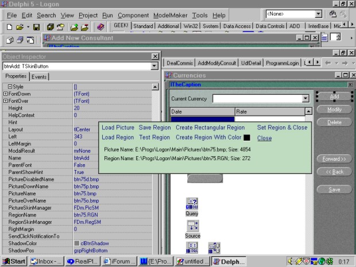Switch to RealPl... taskbar button
The image size is (356, 267).
[x=83, y=261]
